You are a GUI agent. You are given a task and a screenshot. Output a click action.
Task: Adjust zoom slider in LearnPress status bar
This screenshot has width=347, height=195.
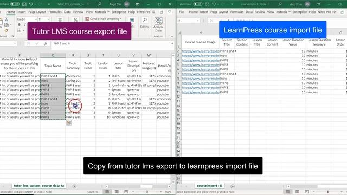(327, 192)
